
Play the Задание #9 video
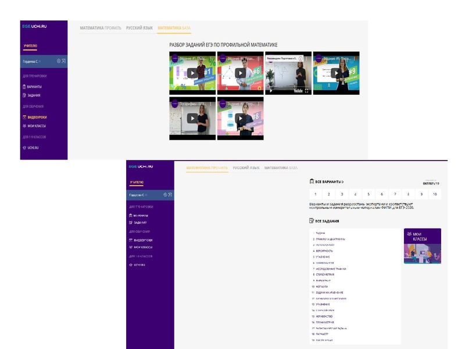(336, 73)
